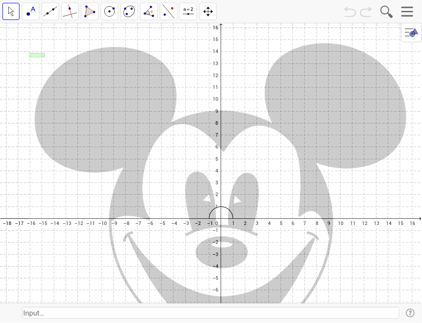Screen dimensions: 422x323
Task: Click the Input bar field
Action: [x=211, y=313]
